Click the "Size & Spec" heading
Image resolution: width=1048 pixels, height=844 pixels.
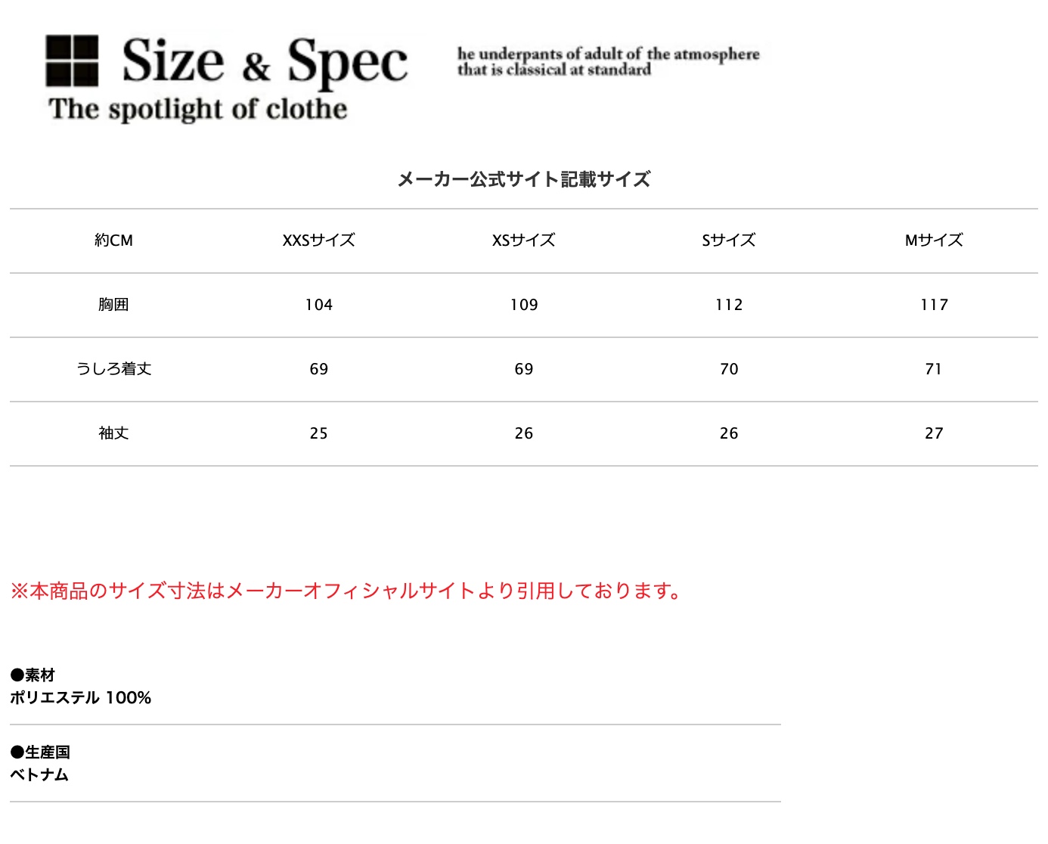tap(265, 61)
